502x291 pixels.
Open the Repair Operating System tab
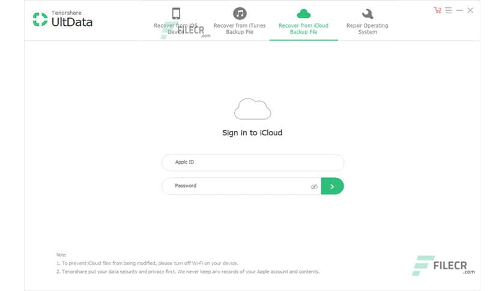click(367, 22)
